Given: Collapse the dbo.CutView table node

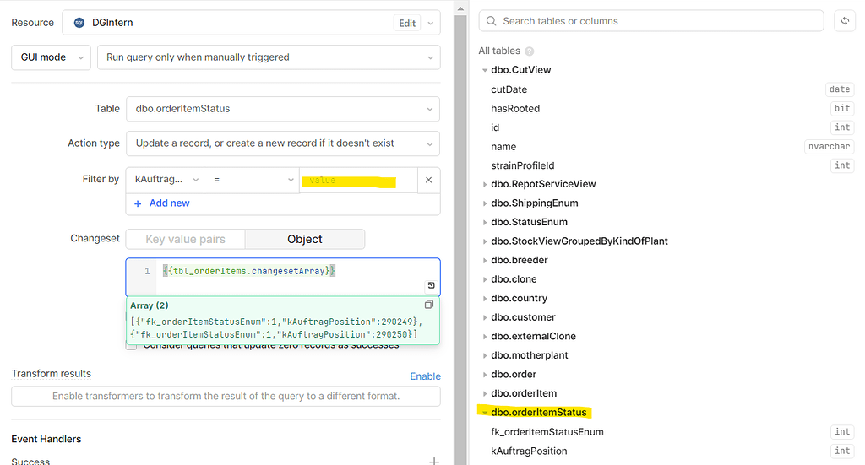Looking at the screenshot, I should point(485,70).
